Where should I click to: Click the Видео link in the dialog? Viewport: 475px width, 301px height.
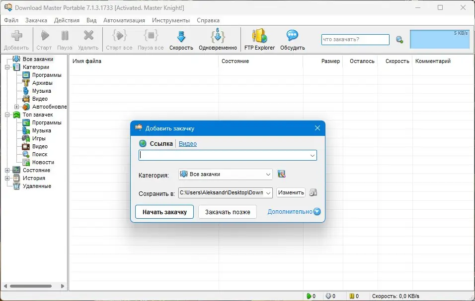(188, 143)
